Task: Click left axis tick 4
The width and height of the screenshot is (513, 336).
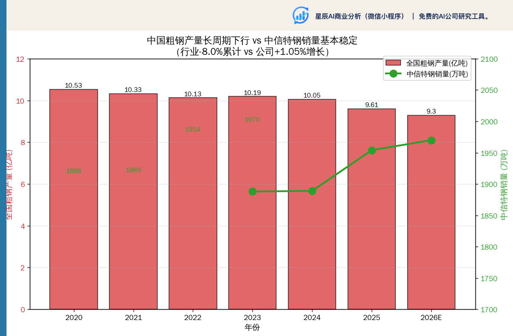Action: click(x=22, y=226)
